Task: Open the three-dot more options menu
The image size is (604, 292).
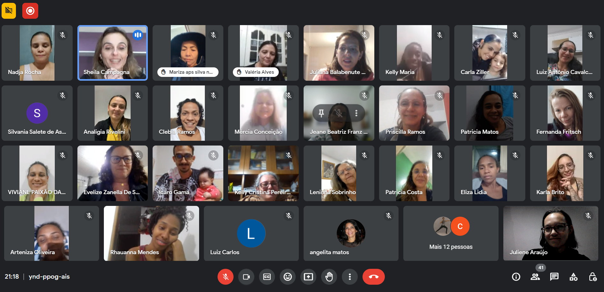Action: [350, 277]
